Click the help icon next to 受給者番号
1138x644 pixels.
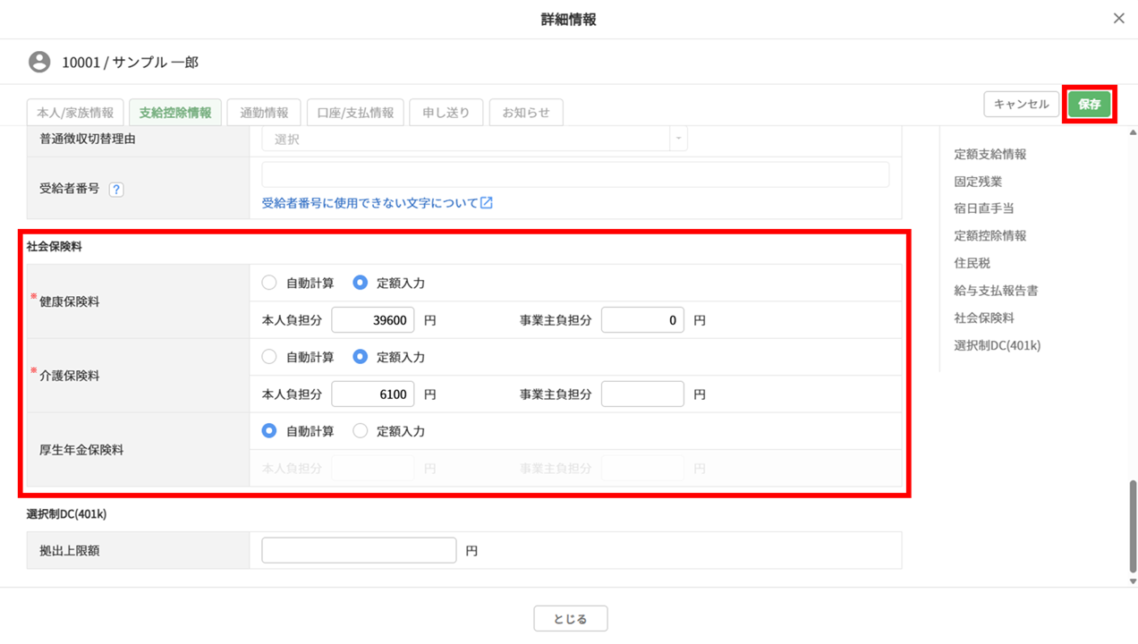pyautogui.click(x=115, y=190)
